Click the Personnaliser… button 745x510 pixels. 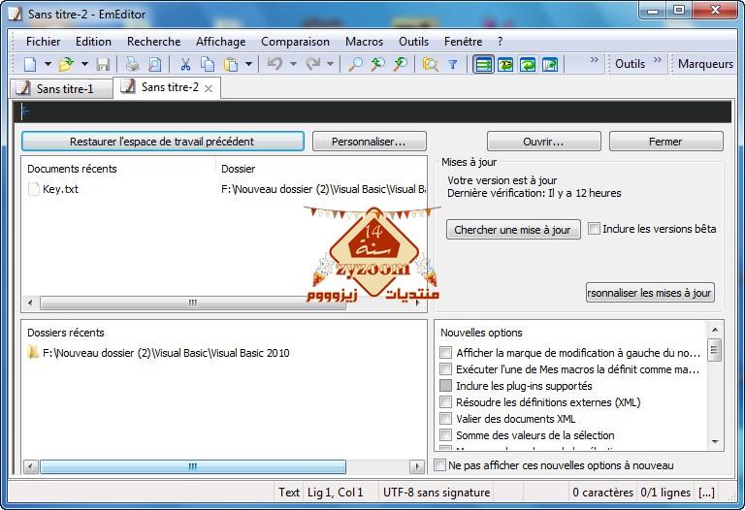click(370, 142)
